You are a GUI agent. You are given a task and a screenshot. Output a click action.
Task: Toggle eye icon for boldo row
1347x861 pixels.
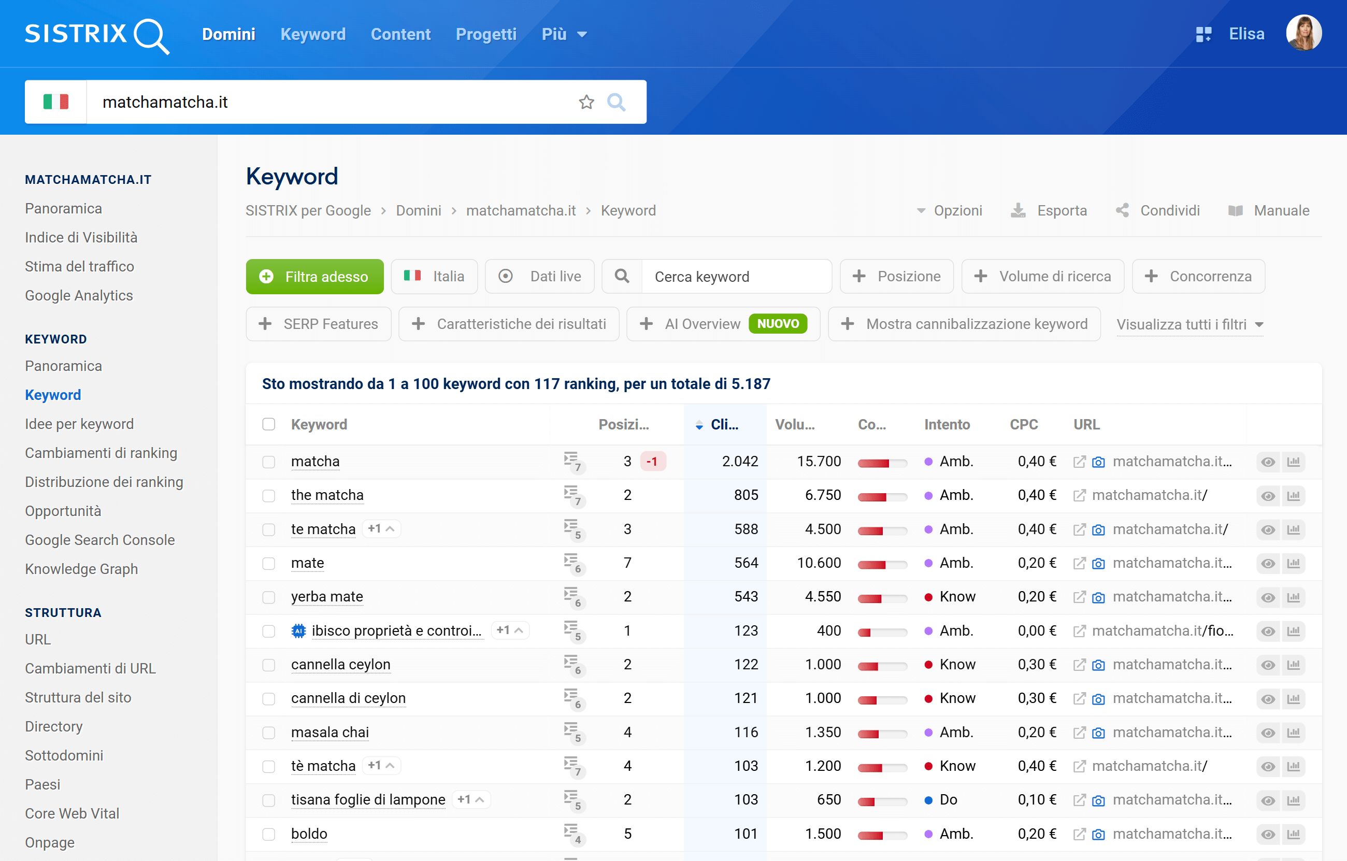point(1268,834)
